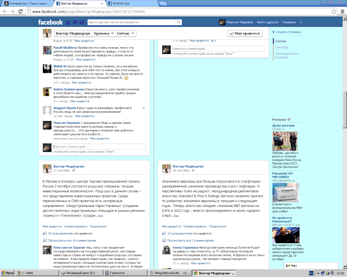
Task: Open the Panasonic KX-MB1500RU ad link
Action: click(x=283, y=175)
